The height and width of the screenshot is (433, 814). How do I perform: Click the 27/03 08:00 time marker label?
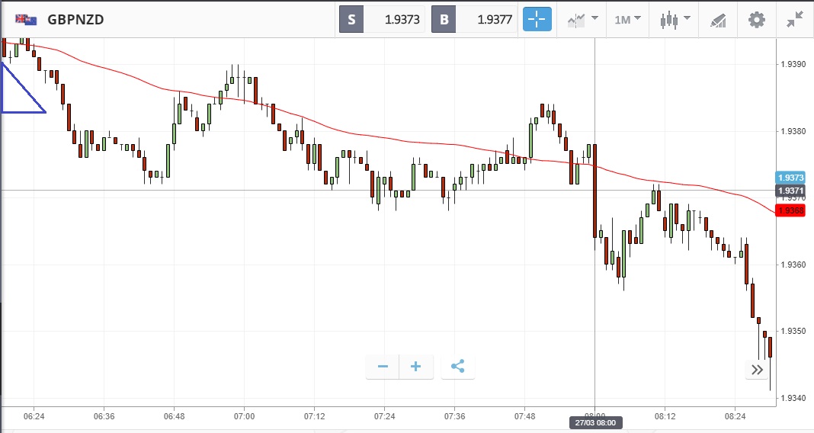(x=594, y=422)
